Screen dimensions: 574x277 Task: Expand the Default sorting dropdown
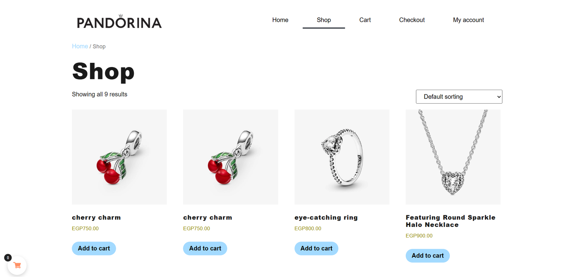click(459, 97)
